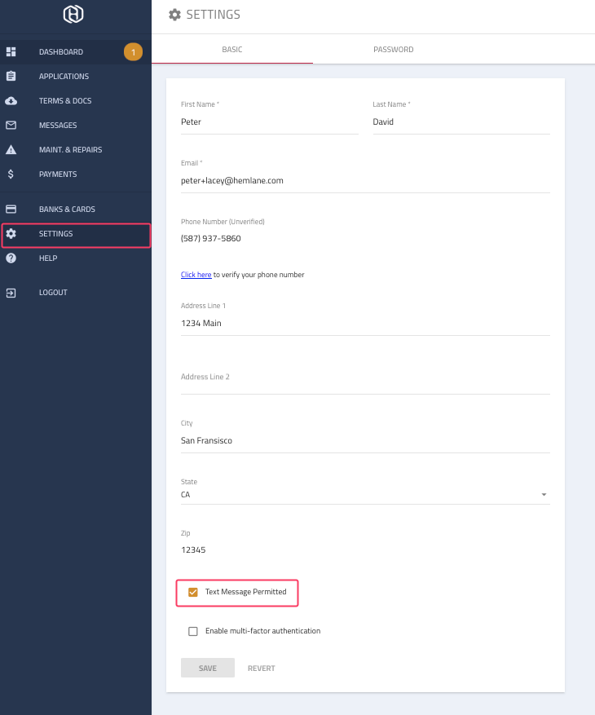Click the Help question mark icon
Screen dimensions: 595x715
click(x=11, y=258)
